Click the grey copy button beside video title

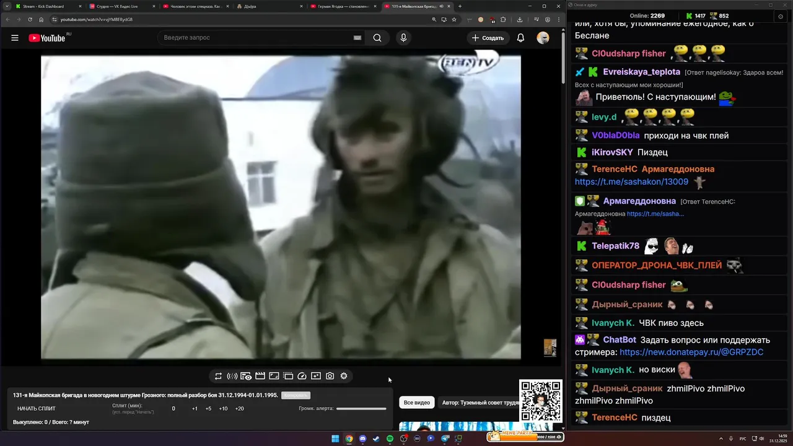coord(296,395)
